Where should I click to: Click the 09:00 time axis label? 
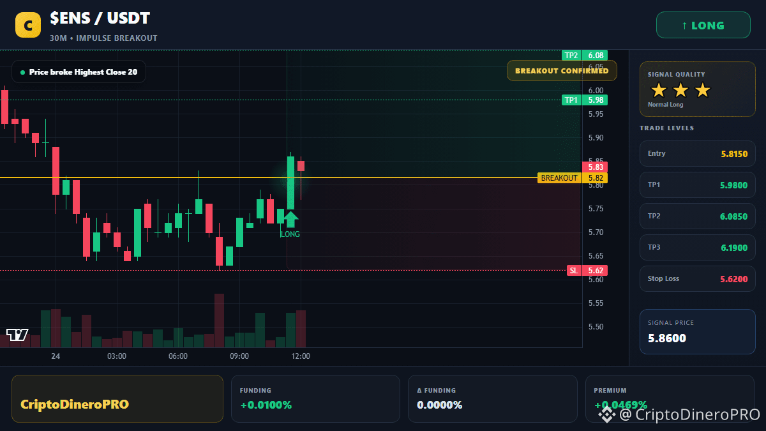(239, 356)
